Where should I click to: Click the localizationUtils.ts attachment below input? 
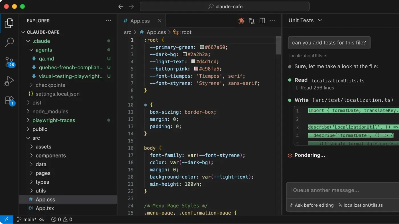click(x=361, y=205)
